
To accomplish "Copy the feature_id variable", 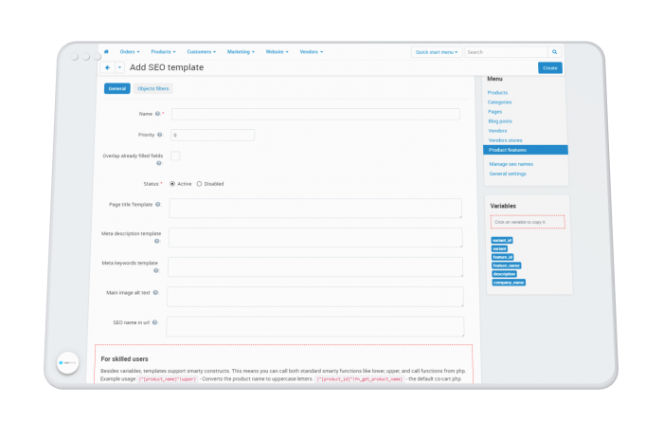I will (502, 257).
